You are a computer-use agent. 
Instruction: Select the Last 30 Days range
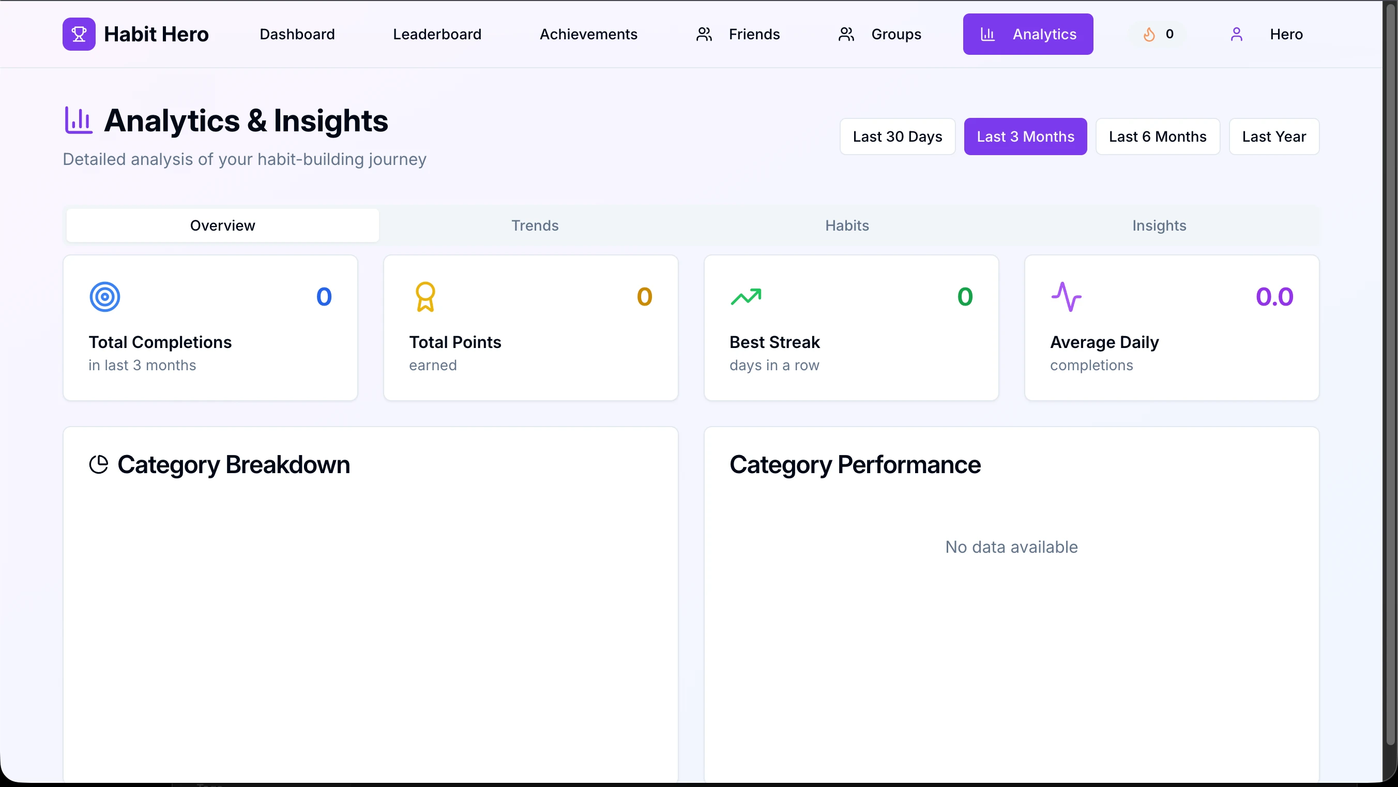(x=897, y=137)
